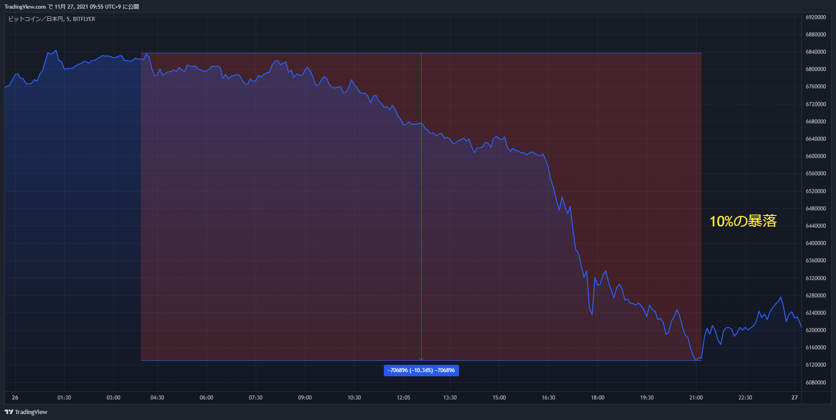Click the TradingView logo icon at bottom left

(x=9, y=412)
